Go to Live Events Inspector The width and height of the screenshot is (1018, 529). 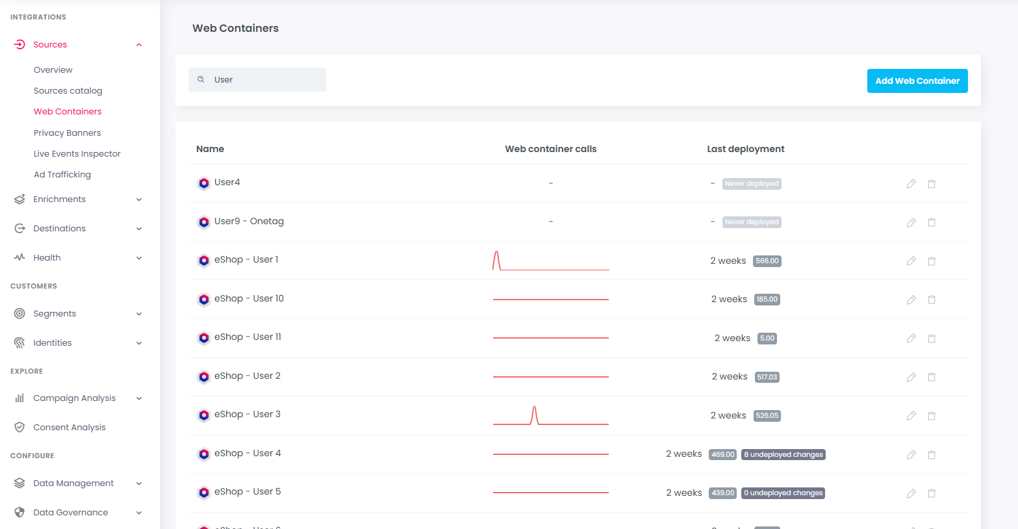(x=77, y=153)
